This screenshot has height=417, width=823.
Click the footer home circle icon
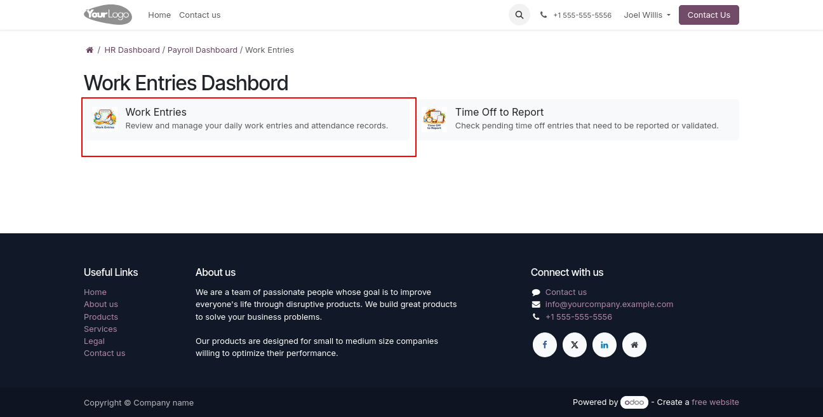(x=634, y=345)
